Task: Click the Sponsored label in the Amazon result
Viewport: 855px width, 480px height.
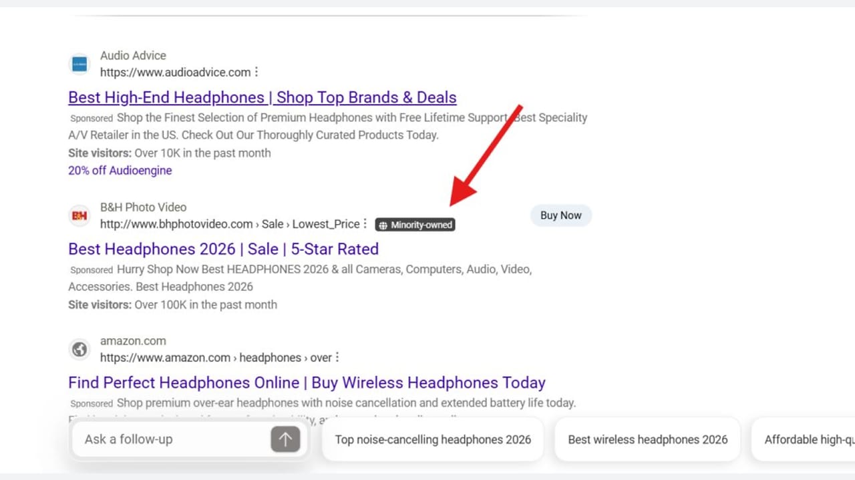Action: click(x=92, y=403)
